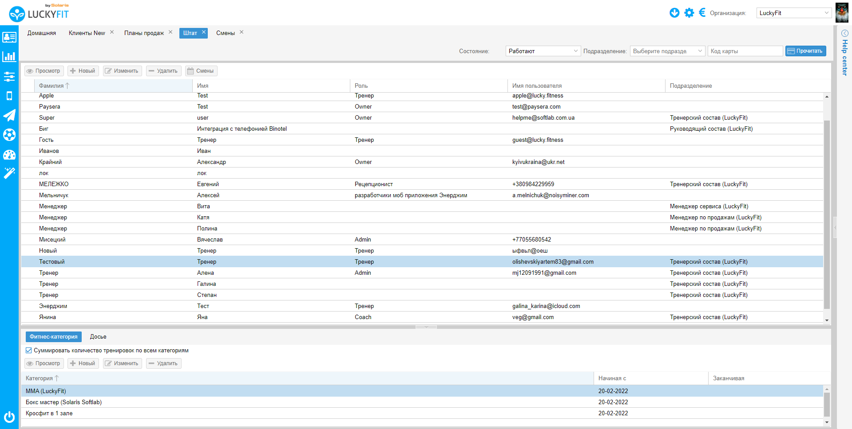This screenshot has width=852, height=429.
Task: Select the Фитнес-категория tab
Action: tap(54, 337)
